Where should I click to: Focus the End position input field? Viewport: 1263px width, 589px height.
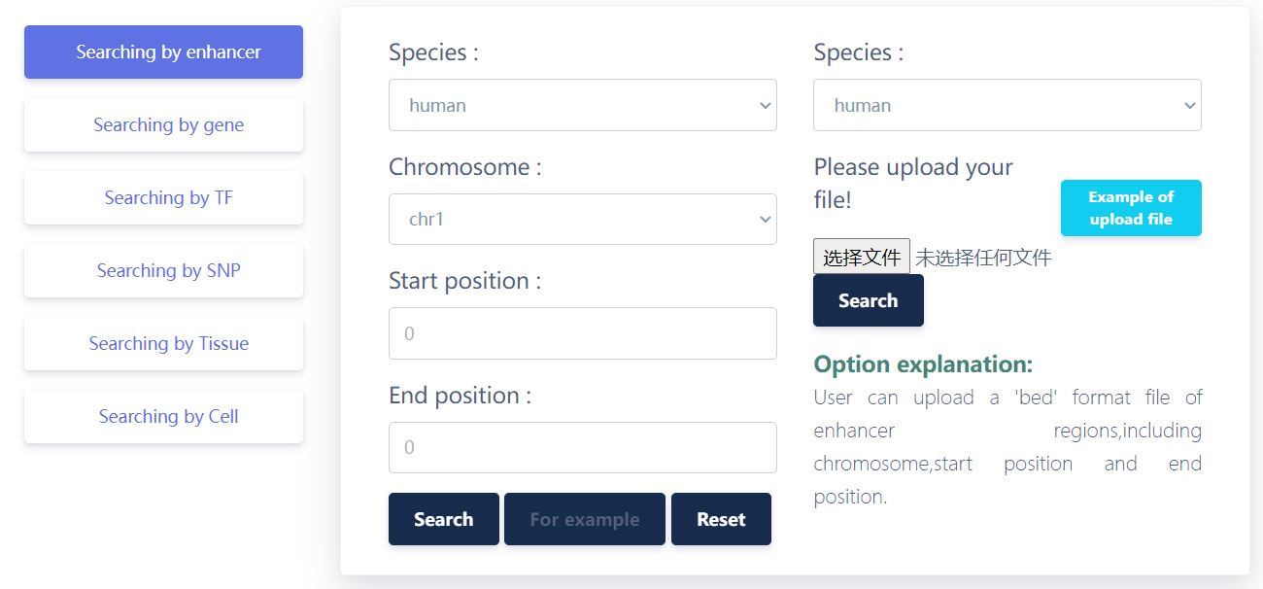[x=582, y=448]
